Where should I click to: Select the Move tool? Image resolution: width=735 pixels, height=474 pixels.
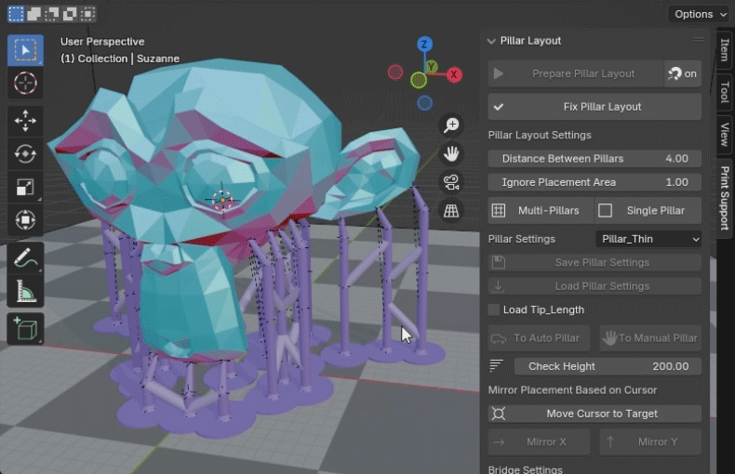point(25,121)
